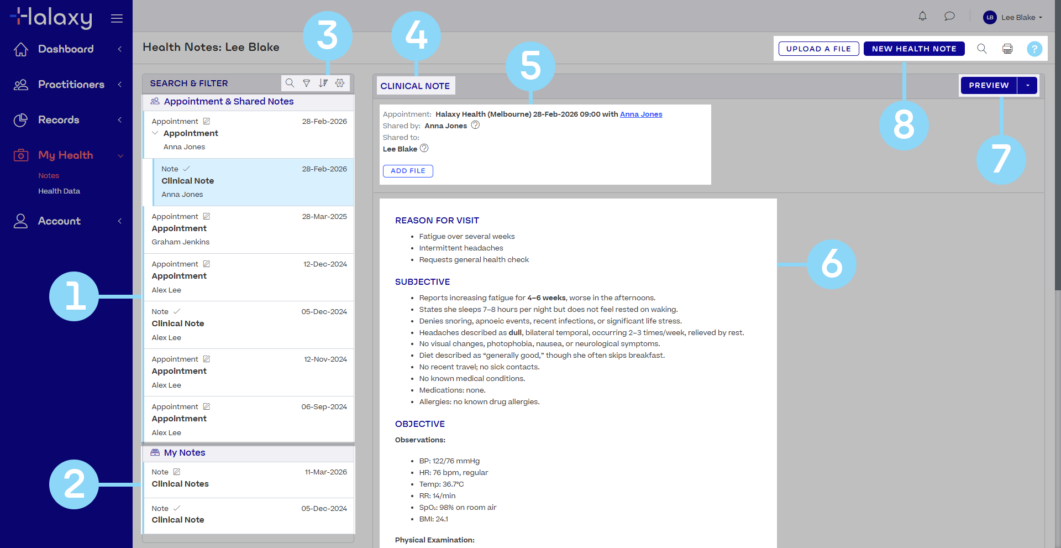Collapse the 28-Feb-2026 appointment chevron
This screenshot has height=548, width=1061.
[155, 133]
